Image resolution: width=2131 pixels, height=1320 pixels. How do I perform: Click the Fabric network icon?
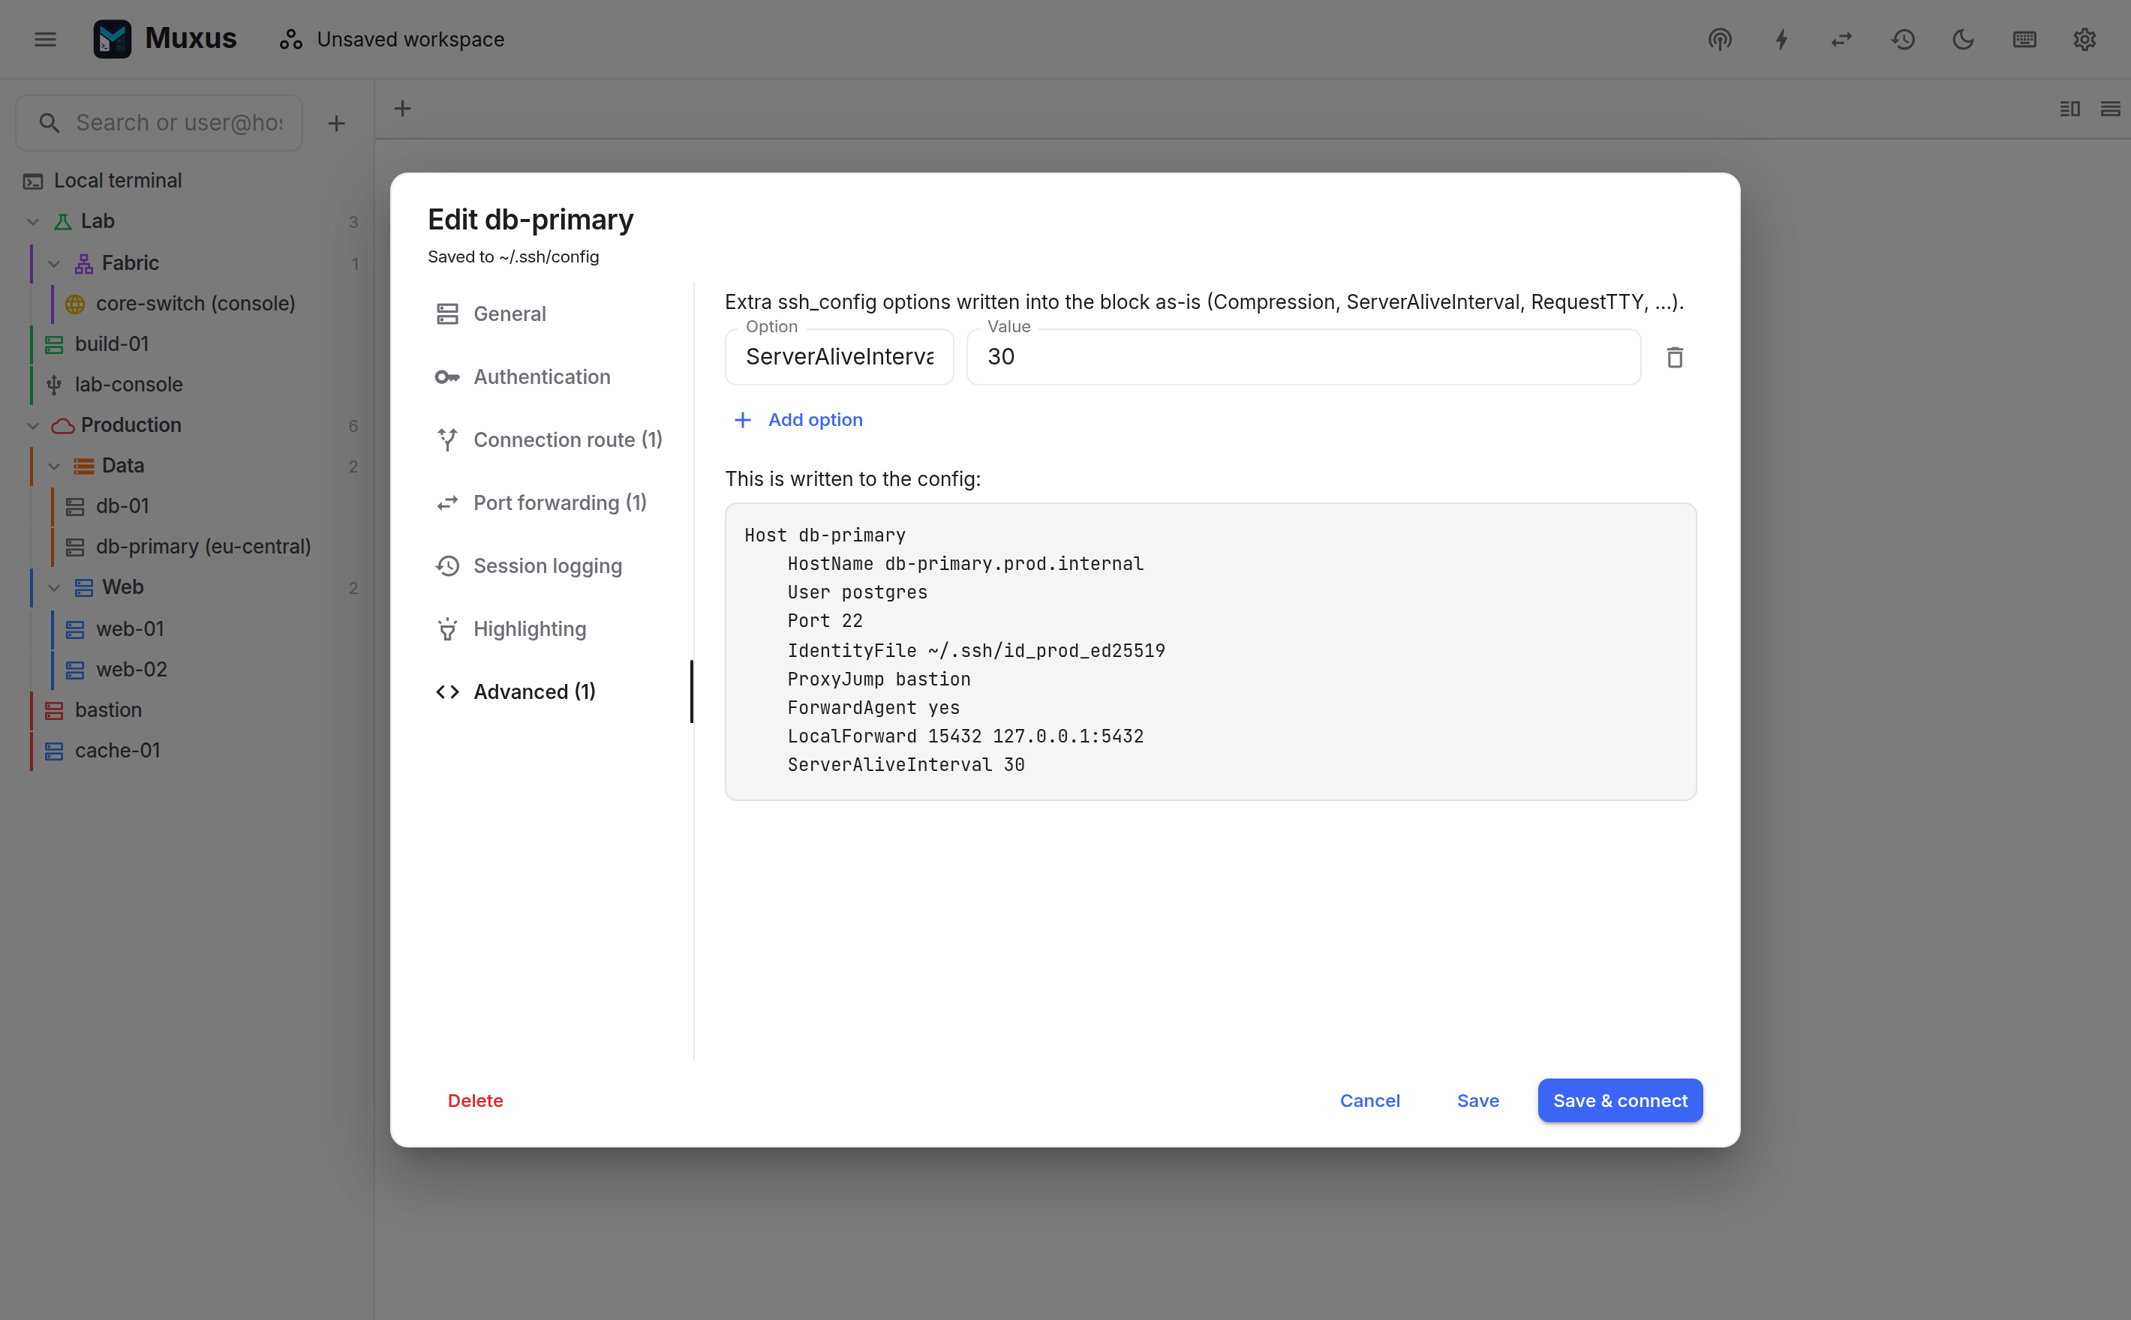(84, 264)
